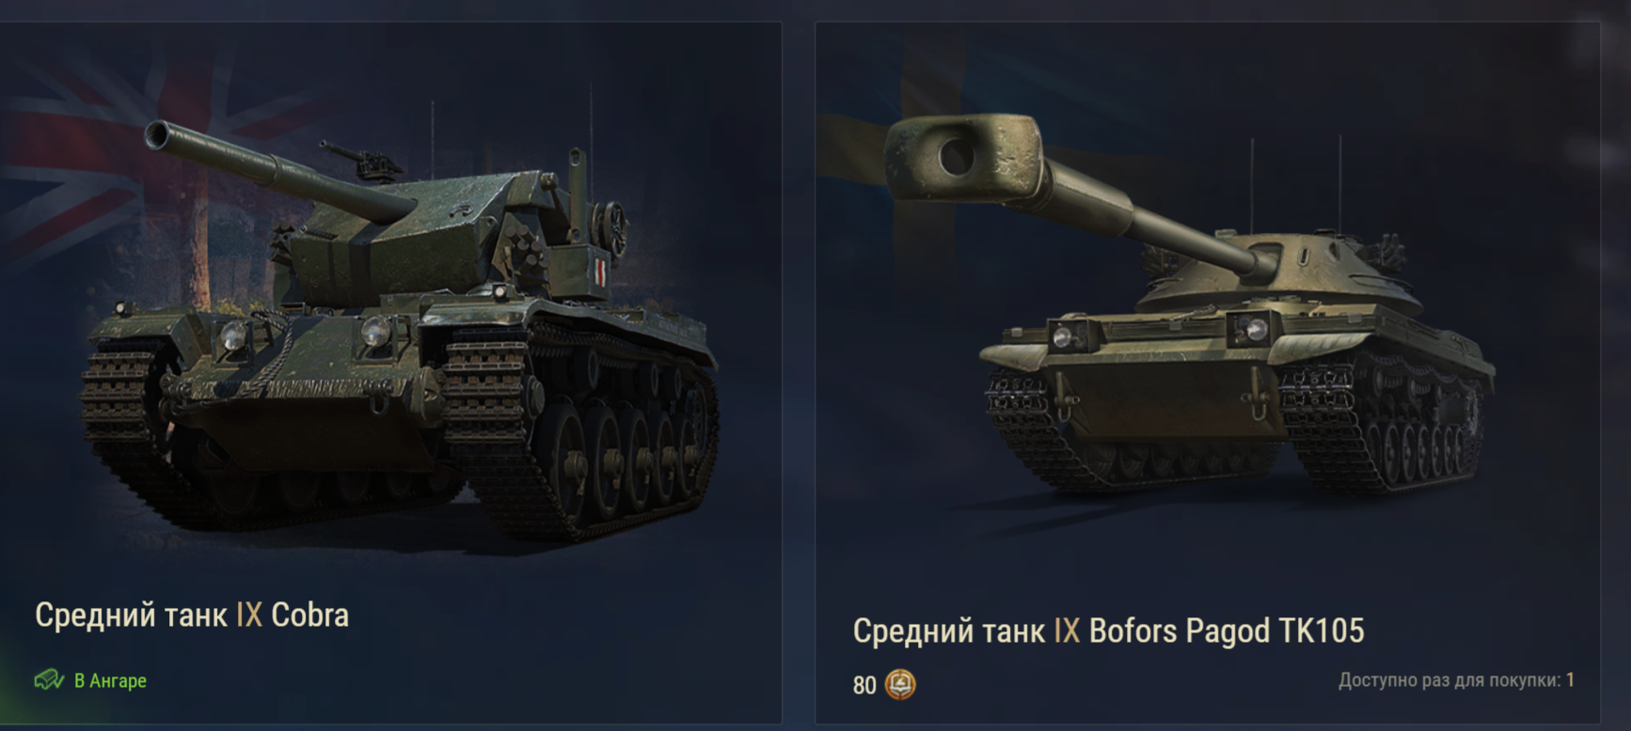This screenshot has height=731, width=1631.
Task: Click the 'Средний танк IX Cobra' title
Action: coord(192,614)
